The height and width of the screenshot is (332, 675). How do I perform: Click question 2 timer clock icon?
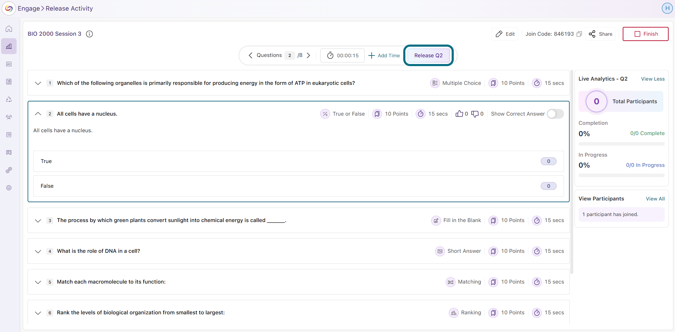click(x=421, y=114)
